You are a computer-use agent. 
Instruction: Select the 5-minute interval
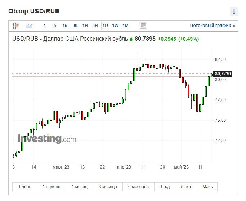pyautogui.click(x=55, y=26)
